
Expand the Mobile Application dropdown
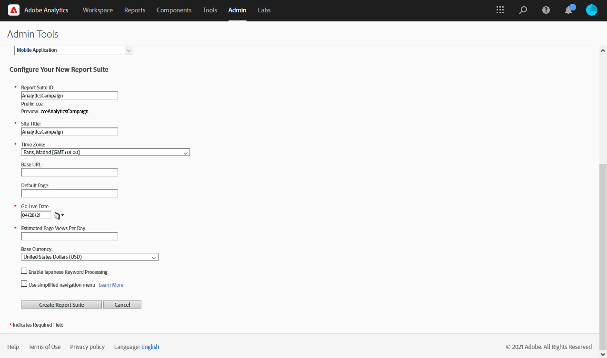pyautogui.click(x=74, y=50)
